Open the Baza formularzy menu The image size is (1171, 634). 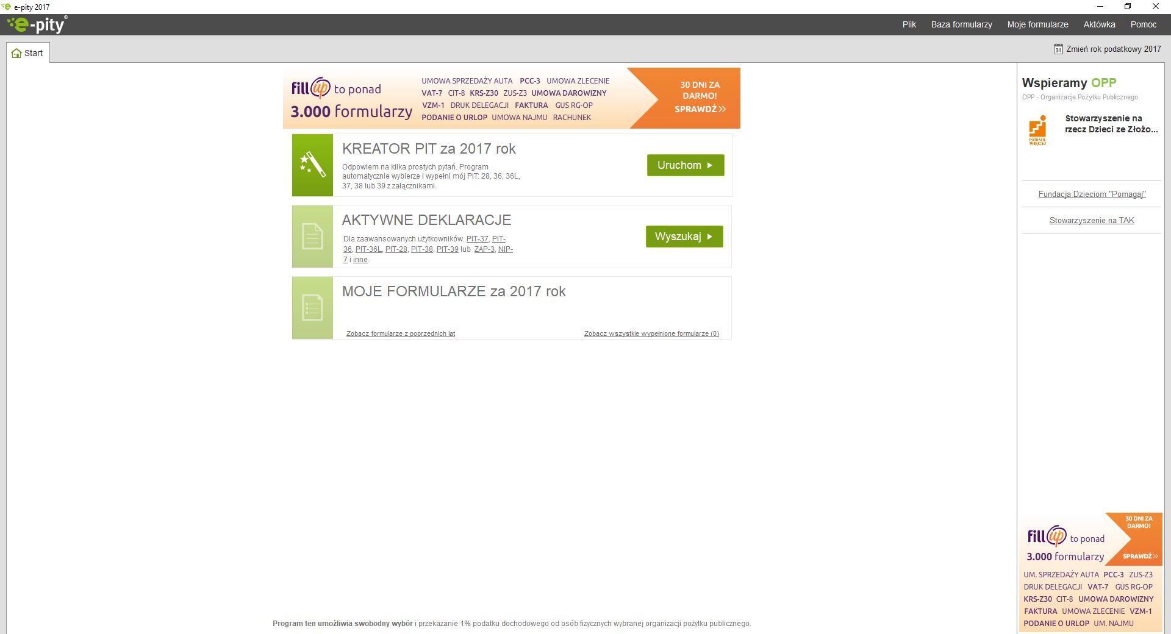(x=961, y=24)
